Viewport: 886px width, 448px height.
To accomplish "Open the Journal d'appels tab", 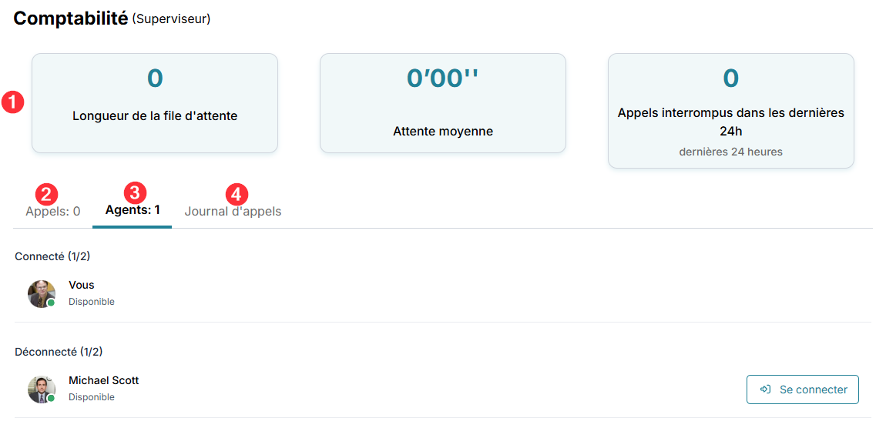I will click(233, 211).
